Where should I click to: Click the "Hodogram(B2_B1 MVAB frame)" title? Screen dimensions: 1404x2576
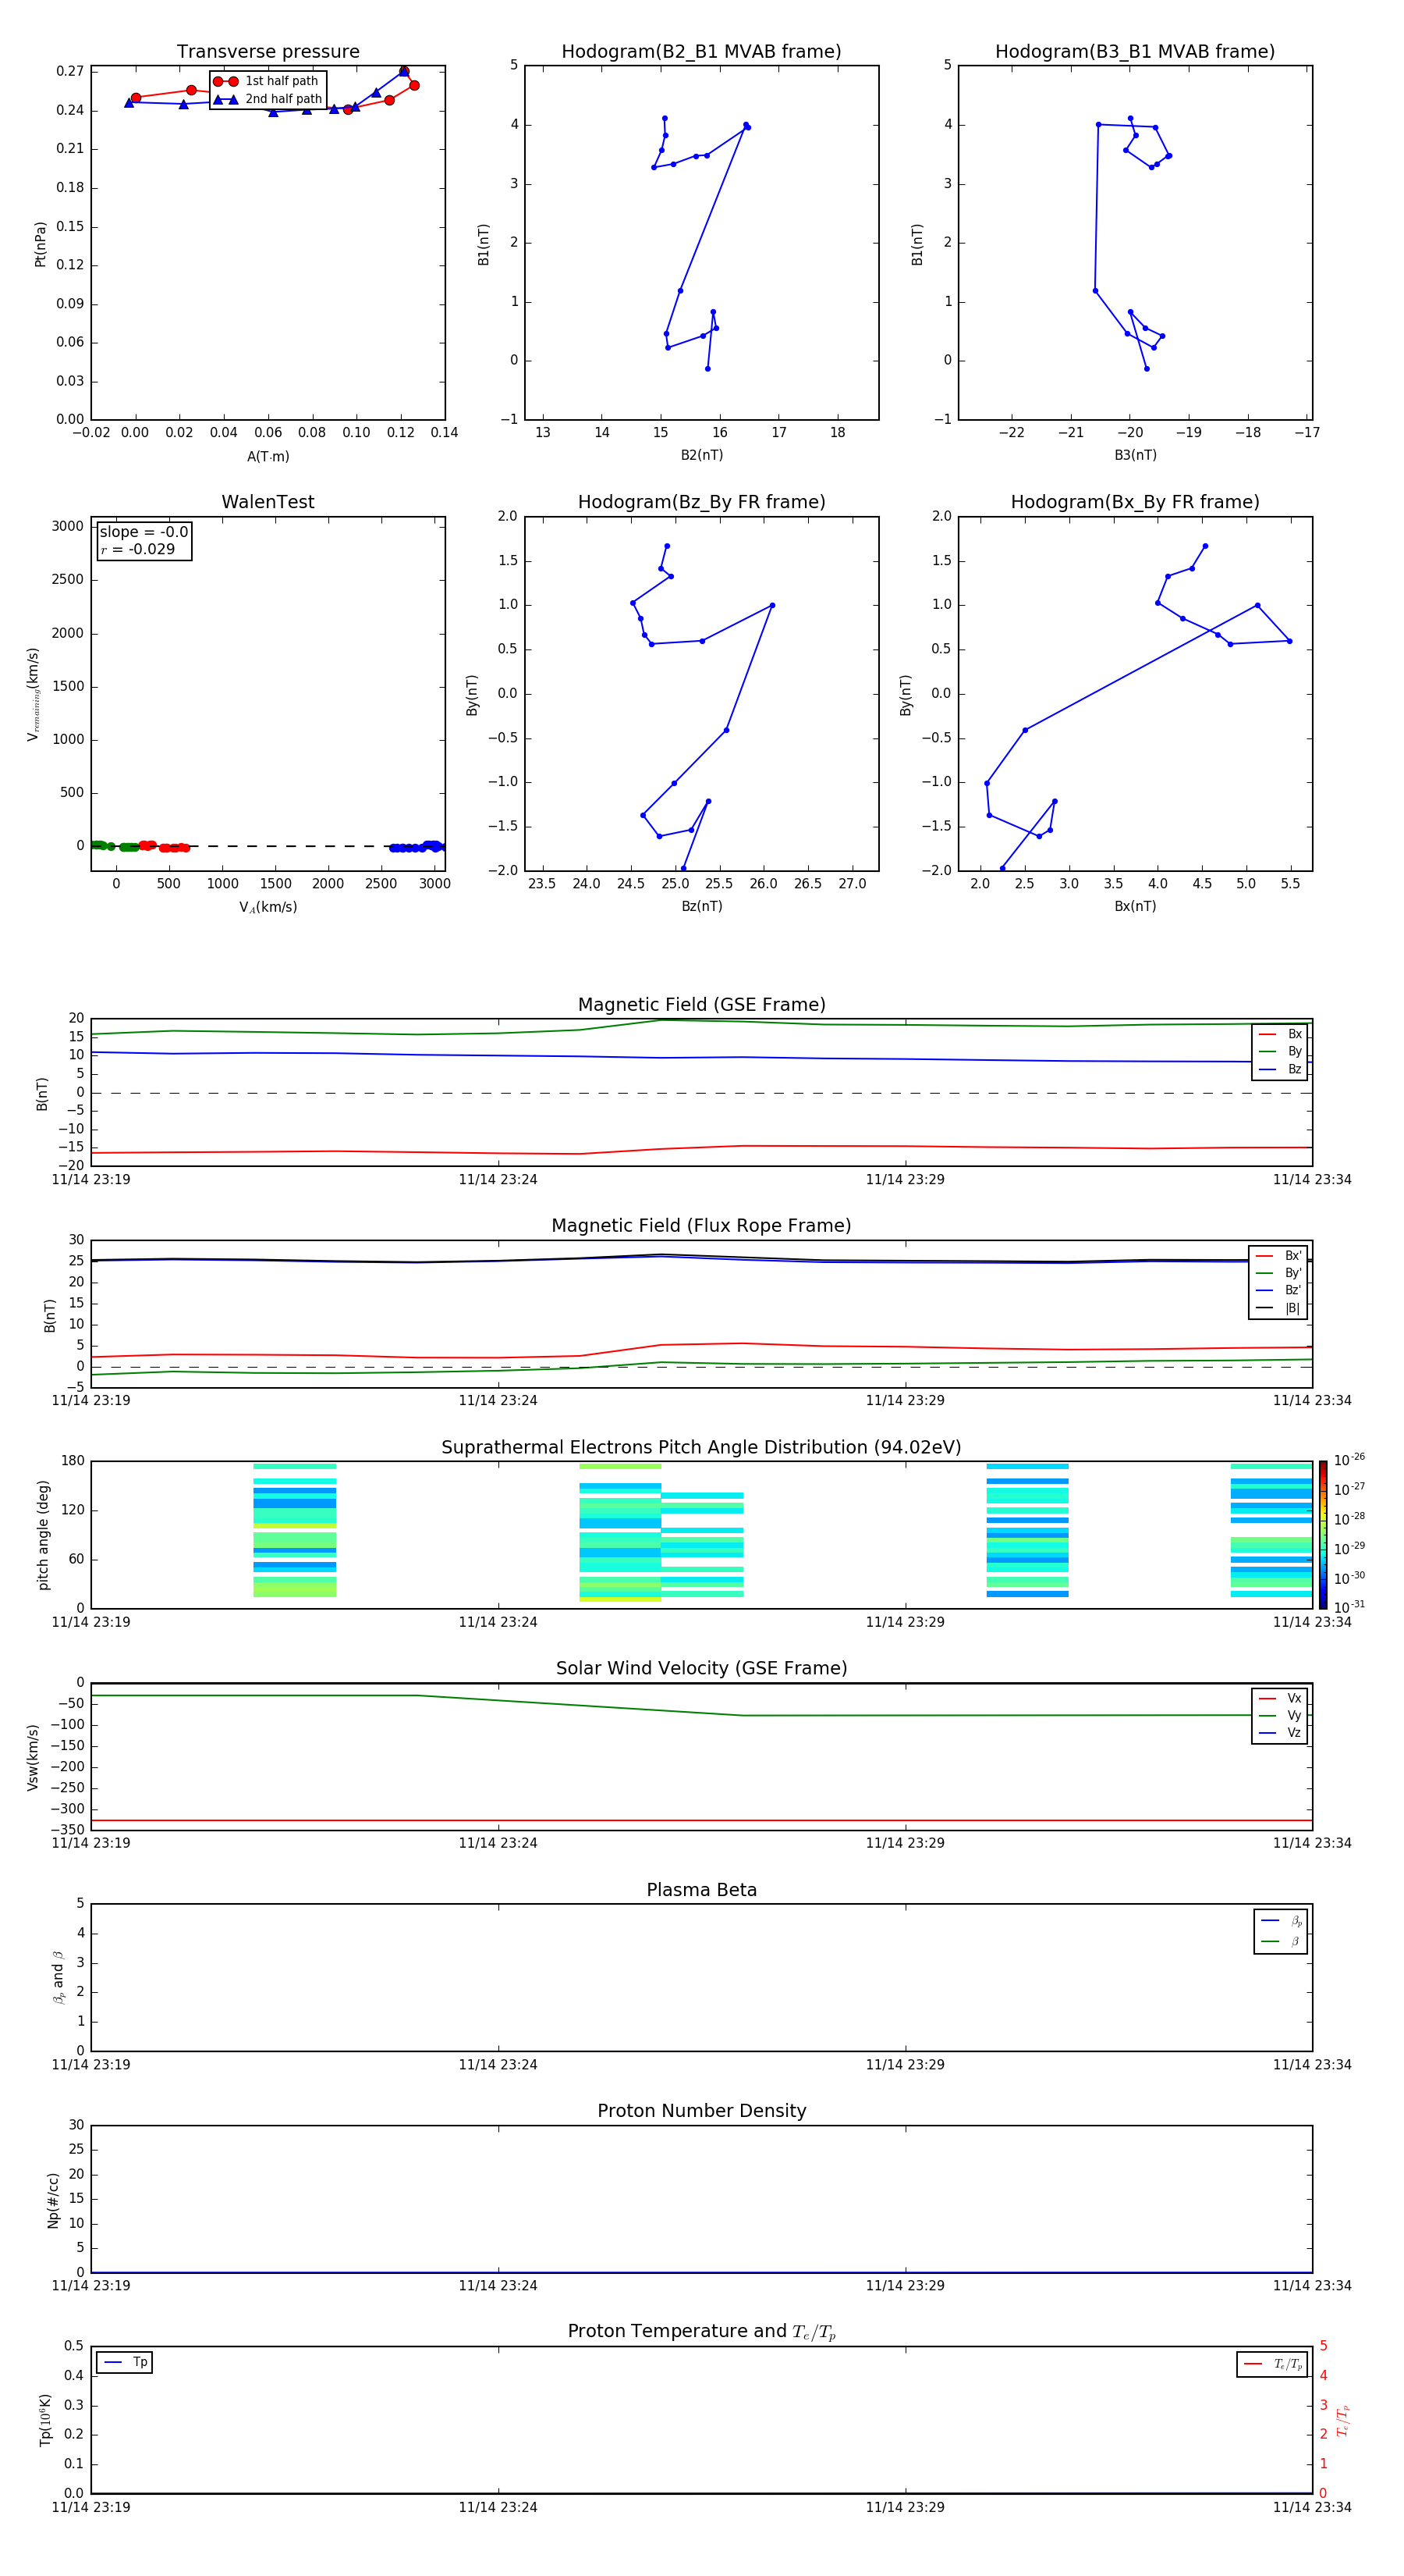[x=701, y=52]
